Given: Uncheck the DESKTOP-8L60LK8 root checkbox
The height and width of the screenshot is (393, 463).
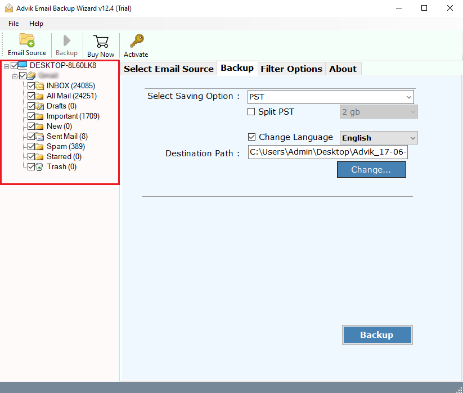Looking at the screenshot, I should pyautogui.click(x=14, y=65).
